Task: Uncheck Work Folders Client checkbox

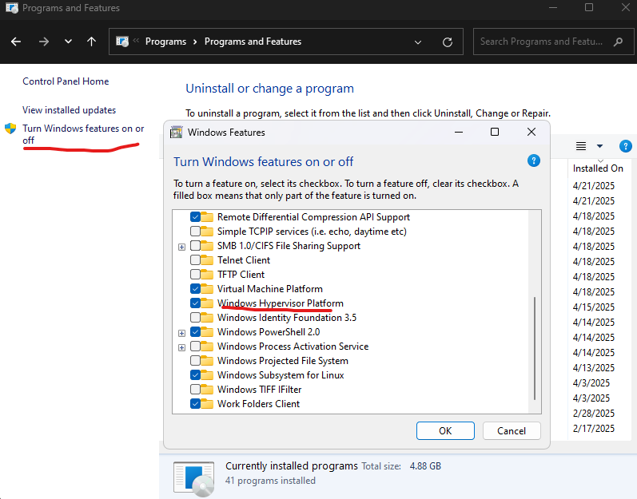Action: pos(195,404)
